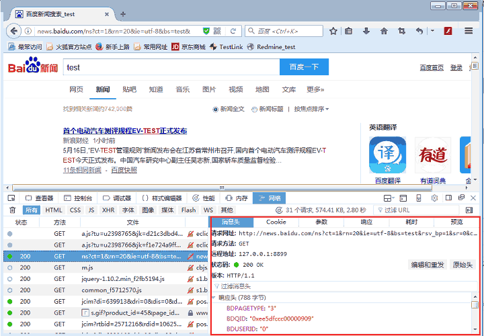The width and height of the screenshot is (484, 336).
Task: Toggle the 所有 request filter
Action: coord(32,210)
